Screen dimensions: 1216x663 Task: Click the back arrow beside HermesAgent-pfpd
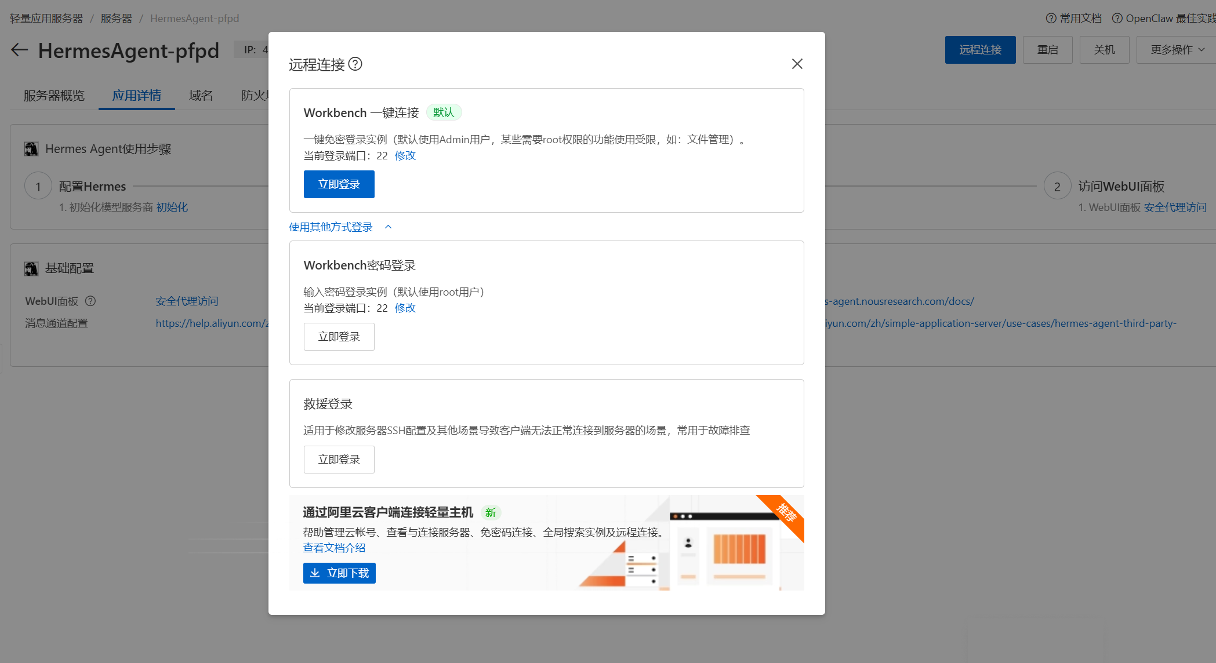point(20,50)
